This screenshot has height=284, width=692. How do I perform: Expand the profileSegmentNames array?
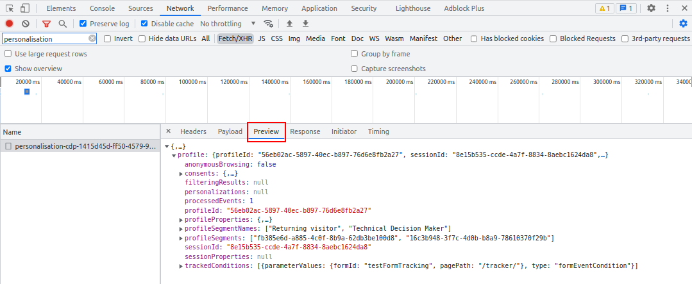181,229
